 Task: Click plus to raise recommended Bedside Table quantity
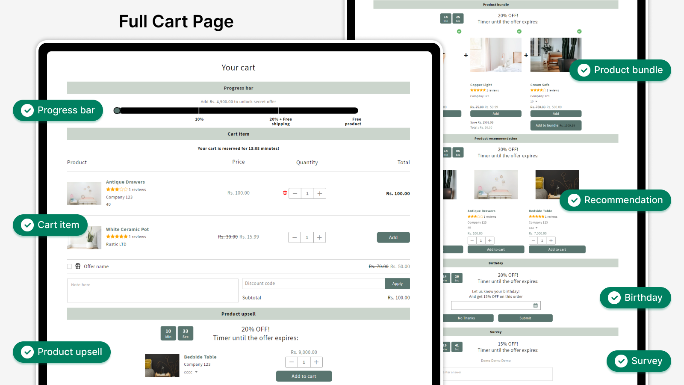[x=551, y=240]
